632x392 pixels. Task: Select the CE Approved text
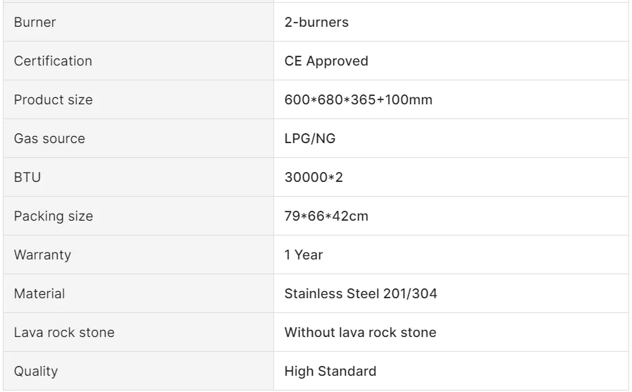coord(326,61)
